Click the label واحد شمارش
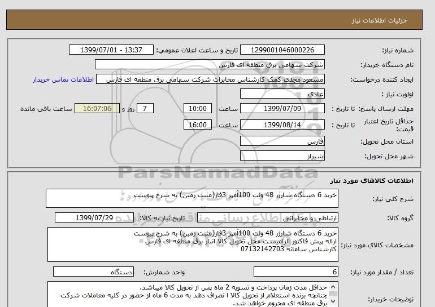 click(164, 273)
